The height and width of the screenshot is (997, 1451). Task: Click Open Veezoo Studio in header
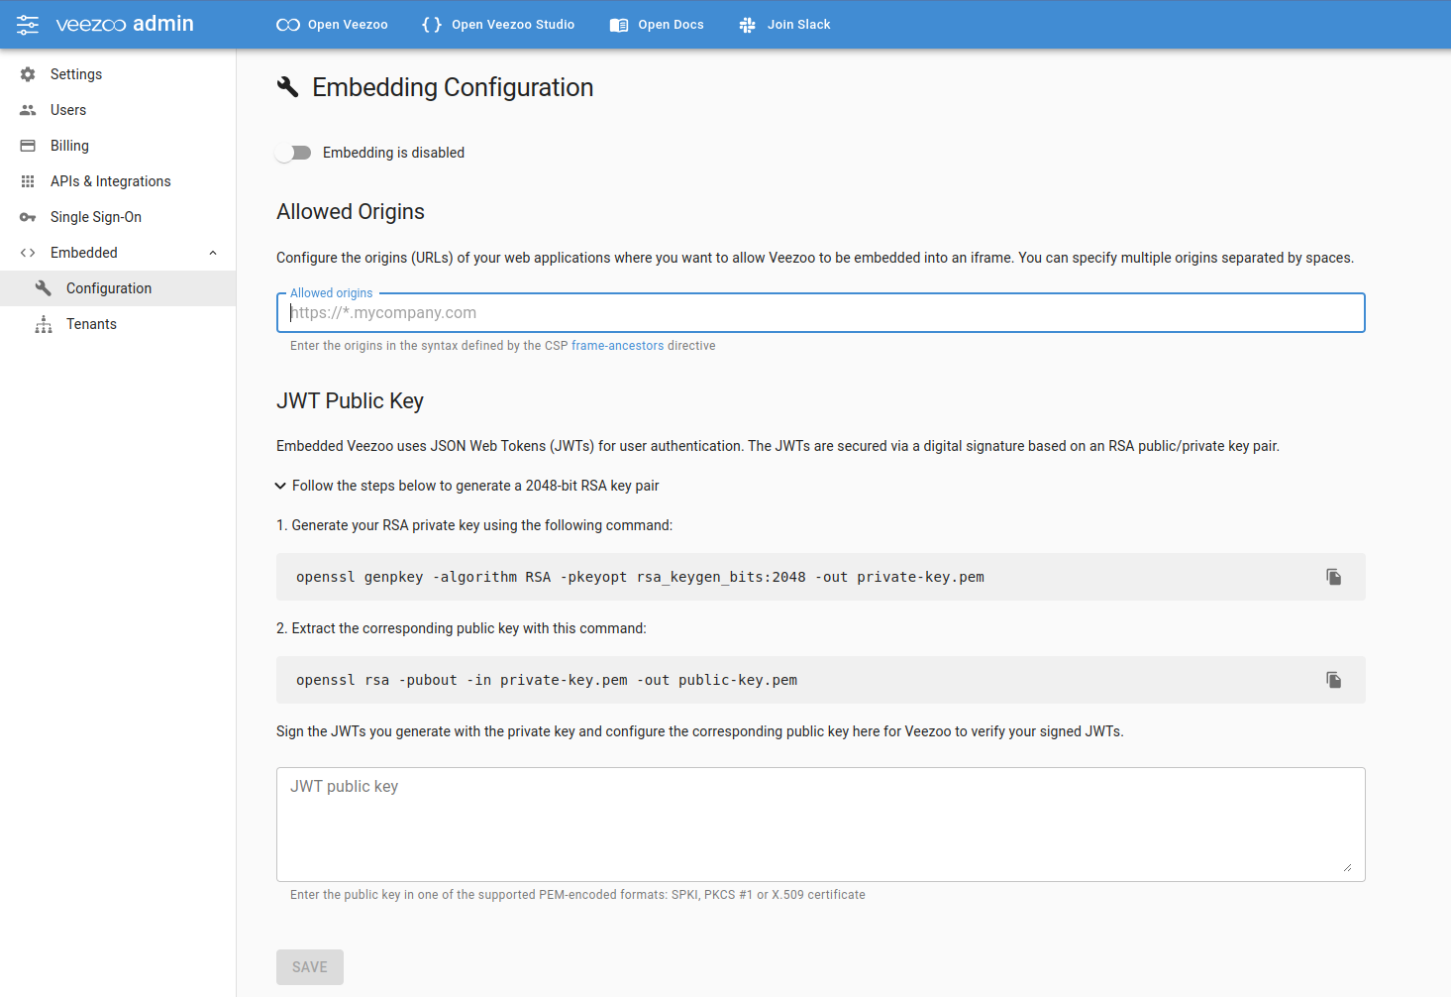coord(498,25)
